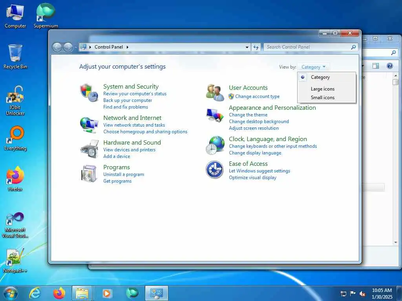This screenshot has height=301, width=402.
Task: Expand the arrow after Control Panel breadcrumb
Action: (x=128, y=47)
